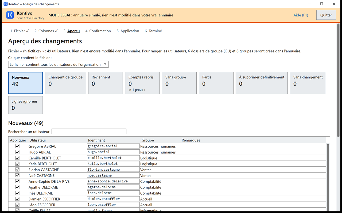Show the À supprimer définitivement category
This screenshot has width=342, height=213.
click(262, 83)
